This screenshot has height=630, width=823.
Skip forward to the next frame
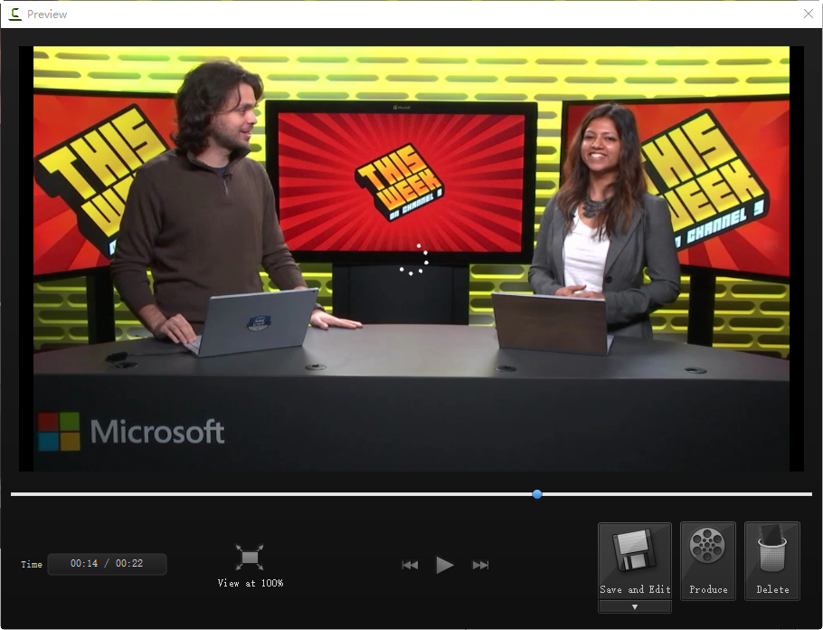click(480, 565)
